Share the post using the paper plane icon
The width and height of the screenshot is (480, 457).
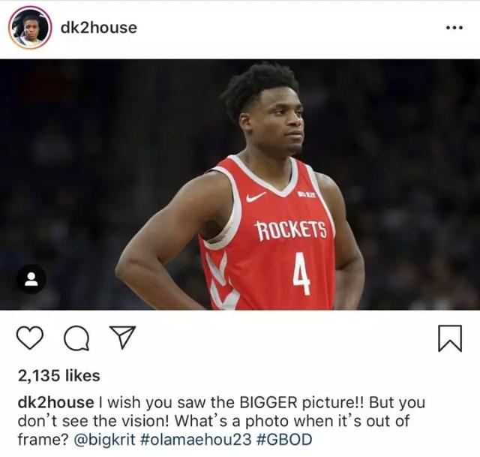point(123,337)
